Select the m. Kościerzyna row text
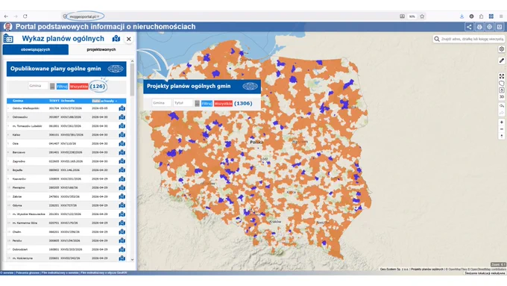The image size is (507, 286). click(x=22, y=258)
